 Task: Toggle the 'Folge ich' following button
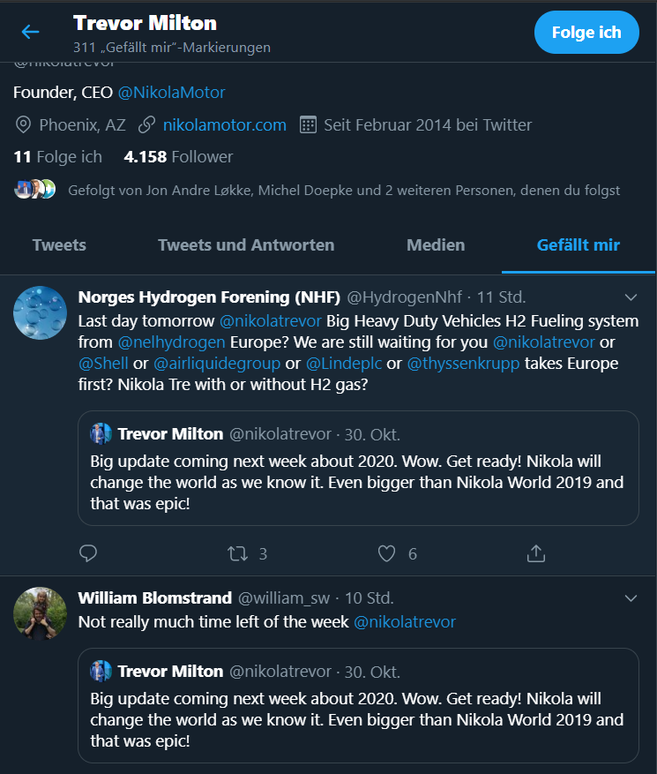586,33
